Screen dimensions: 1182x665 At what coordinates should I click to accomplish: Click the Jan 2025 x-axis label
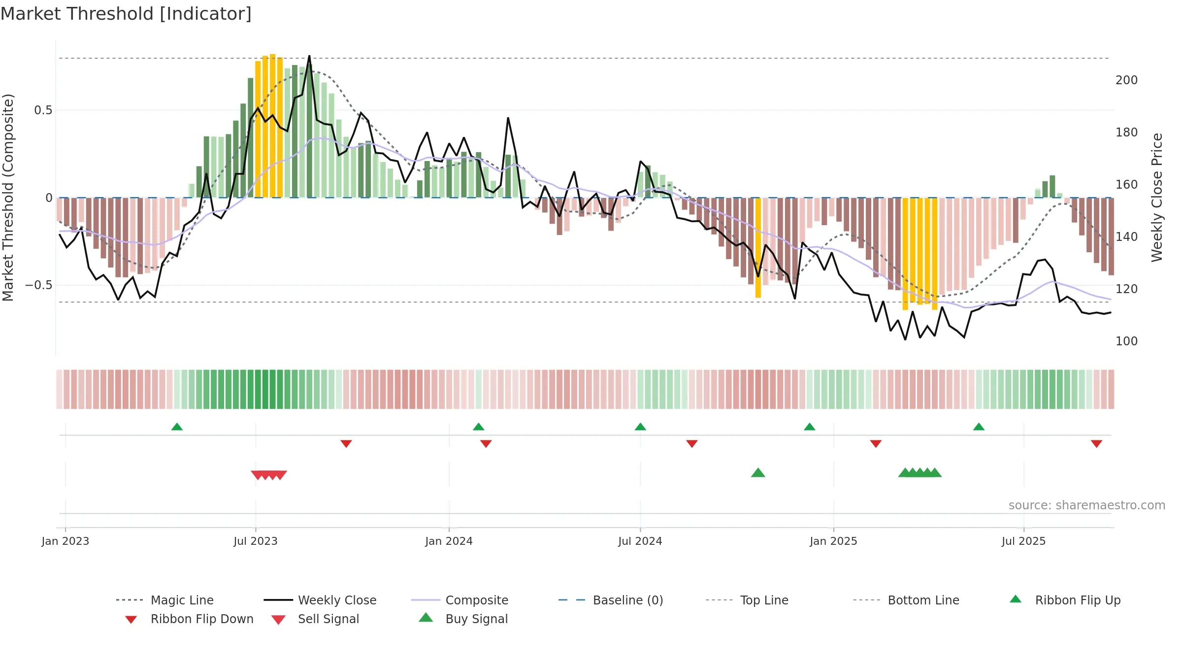[x=834, y=541]
